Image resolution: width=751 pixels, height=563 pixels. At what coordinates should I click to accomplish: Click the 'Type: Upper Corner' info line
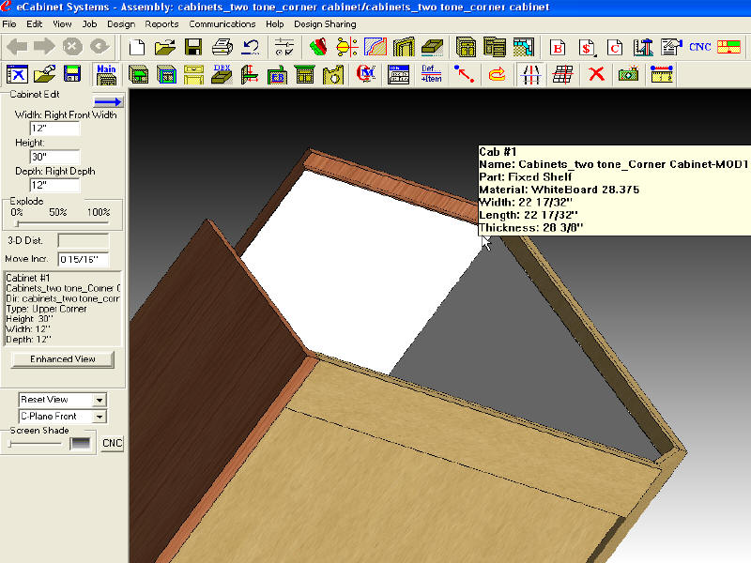click(46, 309)
